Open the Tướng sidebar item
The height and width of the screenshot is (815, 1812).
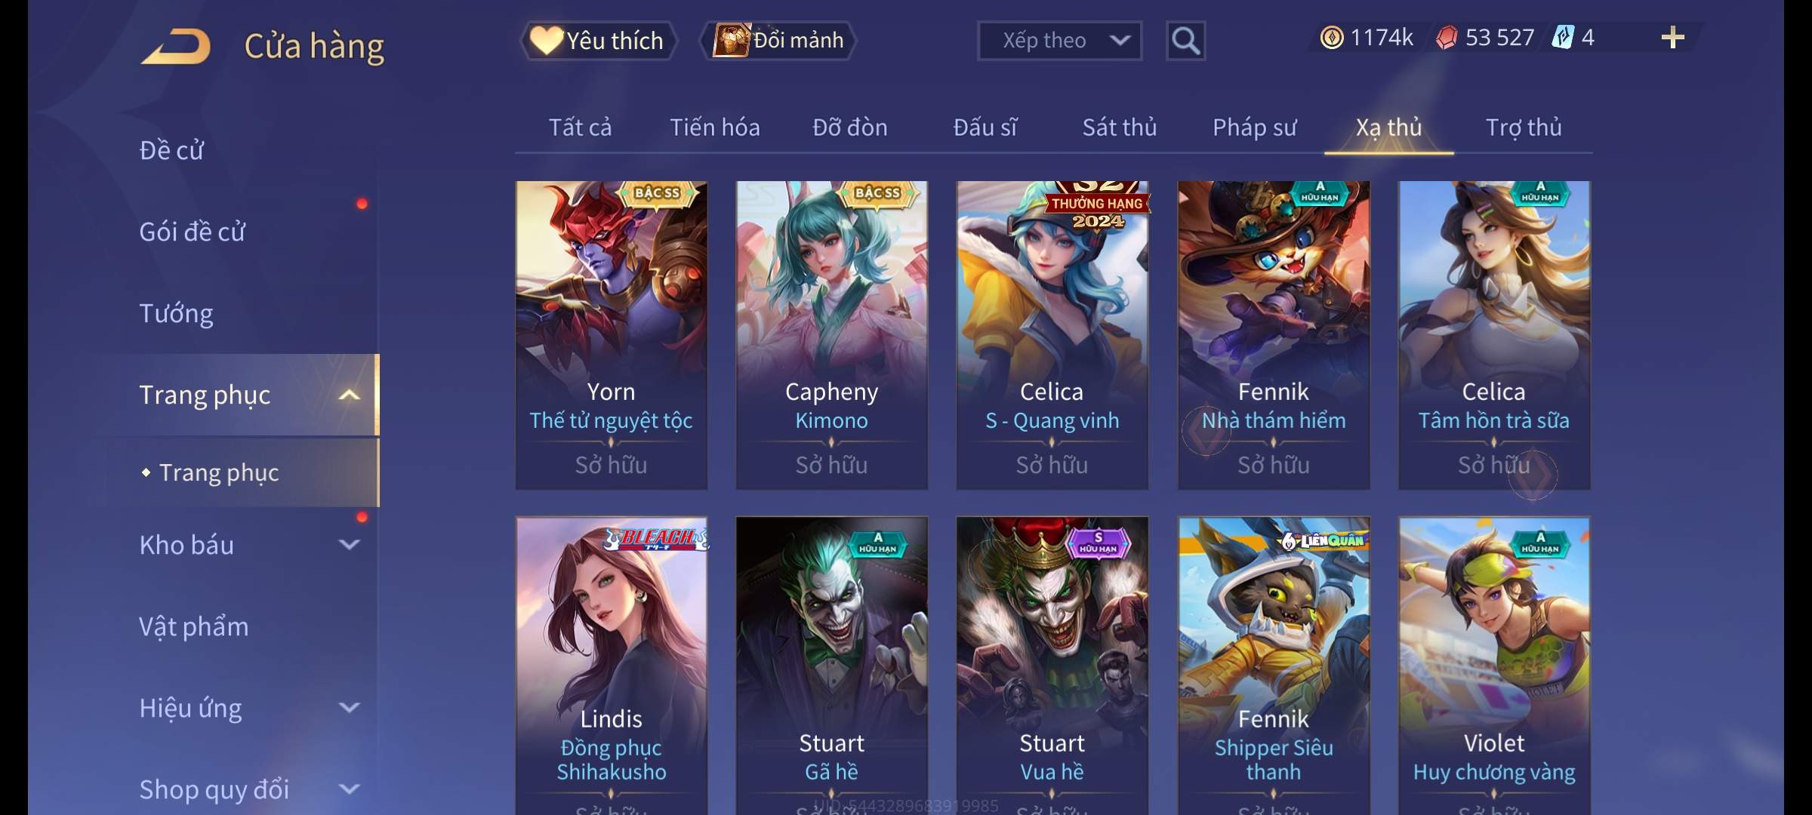(176, 313)
